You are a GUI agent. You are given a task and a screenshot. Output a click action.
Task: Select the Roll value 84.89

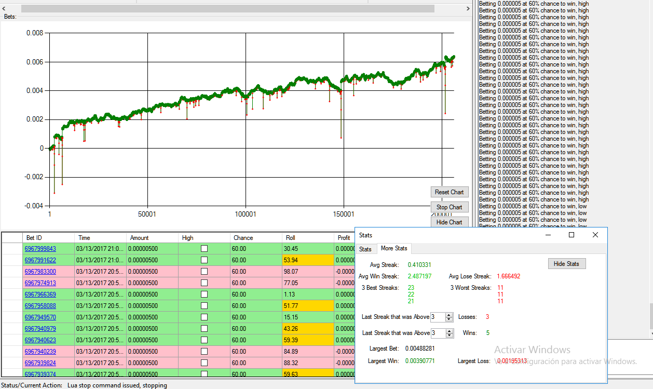[308, 352]
